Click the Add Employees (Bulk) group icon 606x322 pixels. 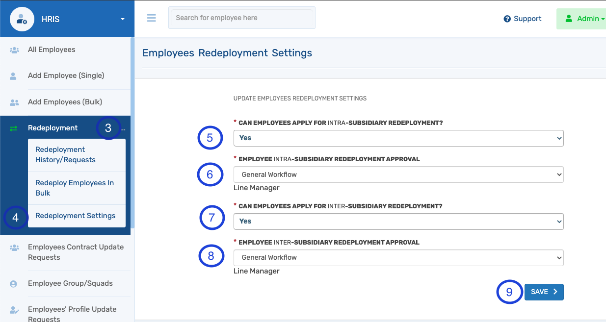pyautogui.click(x=14, y=102)
